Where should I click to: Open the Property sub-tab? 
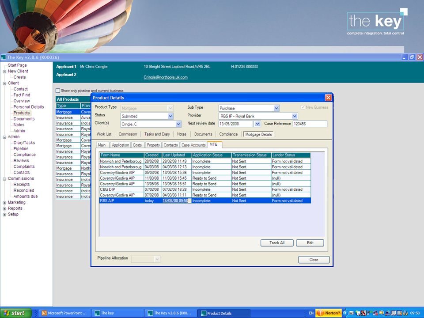click(153, 145)
